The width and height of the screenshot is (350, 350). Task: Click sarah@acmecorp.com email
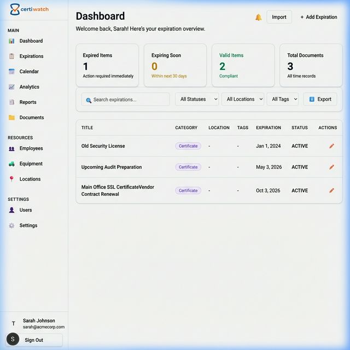[x=44, y=327]
